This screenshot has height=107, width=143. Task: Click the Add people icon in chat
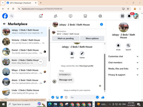72,54
